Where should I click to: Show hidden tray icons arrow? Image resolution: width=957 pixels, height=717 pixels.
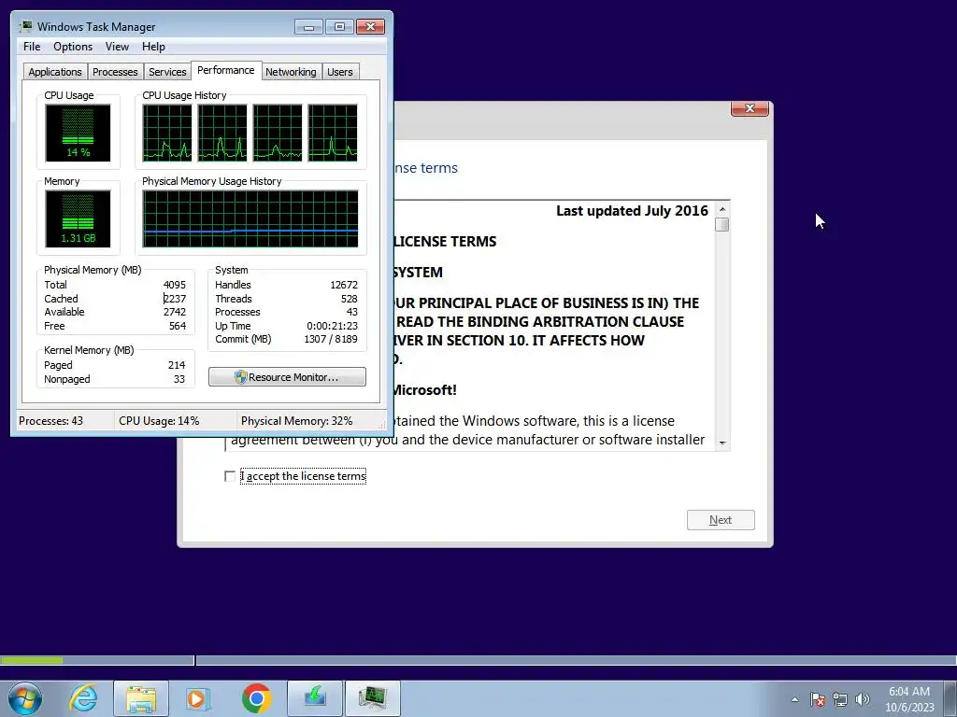click(x=794, y=699)
